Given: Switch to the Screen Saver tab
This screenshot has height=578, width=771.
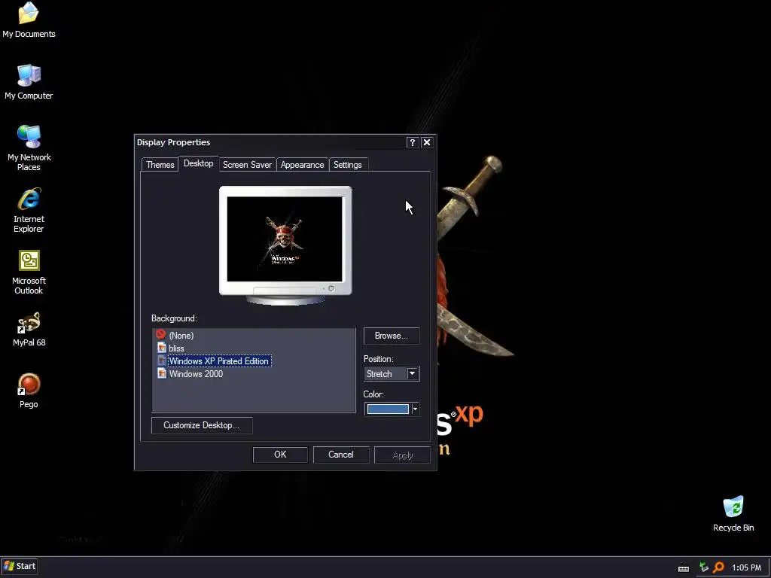Looking at the screenshot, I should coord(247,165).
